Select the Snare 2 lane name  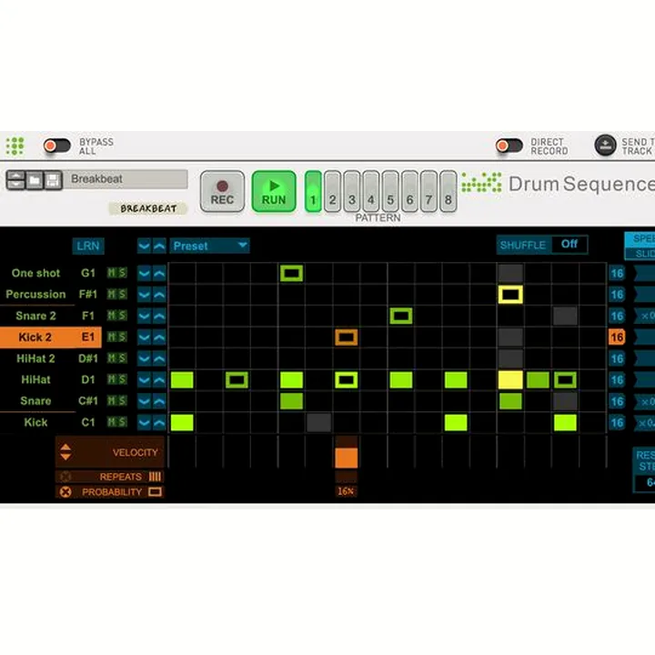coord(35,316)
